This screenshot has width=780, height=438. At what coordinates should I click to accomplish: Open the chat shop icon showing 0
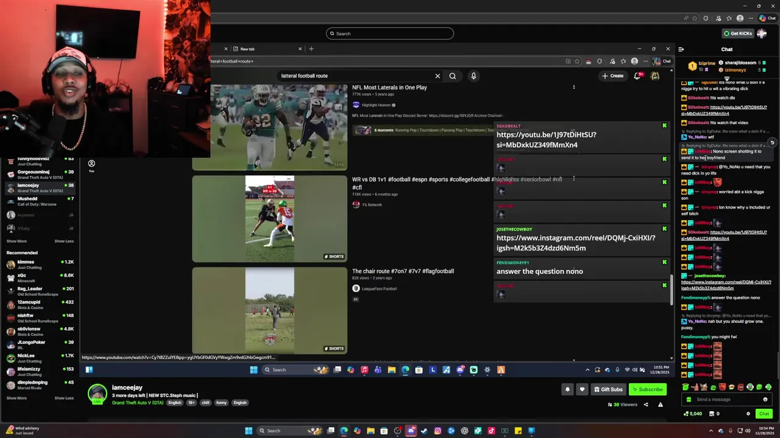point(713,414)
